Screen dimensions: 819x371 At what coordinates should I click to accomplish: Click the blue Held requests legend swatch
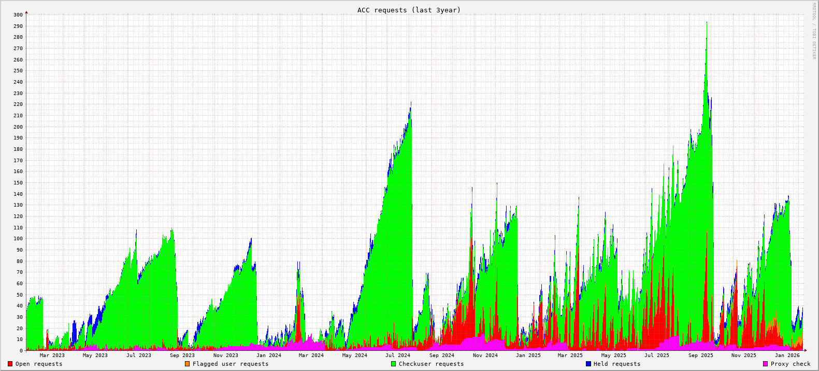pos(588,364)
